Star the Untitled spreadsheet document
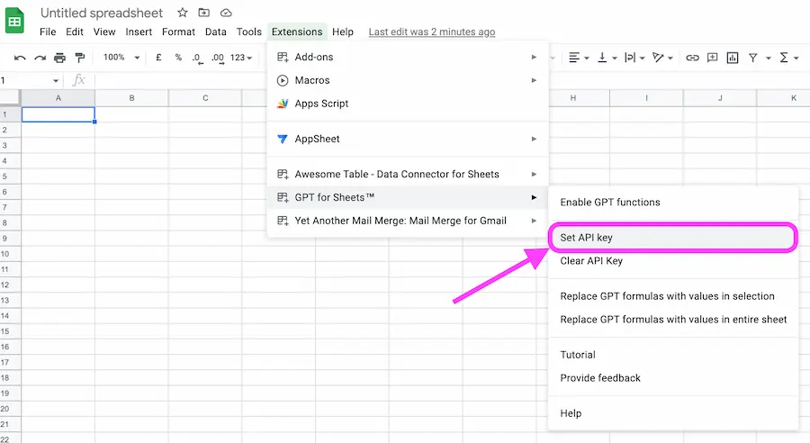The height and width of the screenshot is (443, 810). click(x=183, y=13)
